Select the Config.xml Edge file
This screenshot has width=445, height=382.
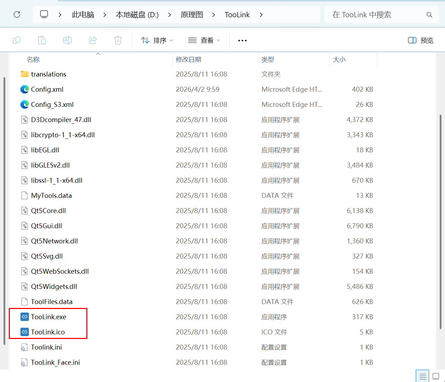click(47, 89)
